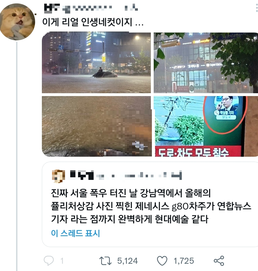Open the quoted tweet about 강남역 폭우
The image size is (258, 271).
pos(150,204)
